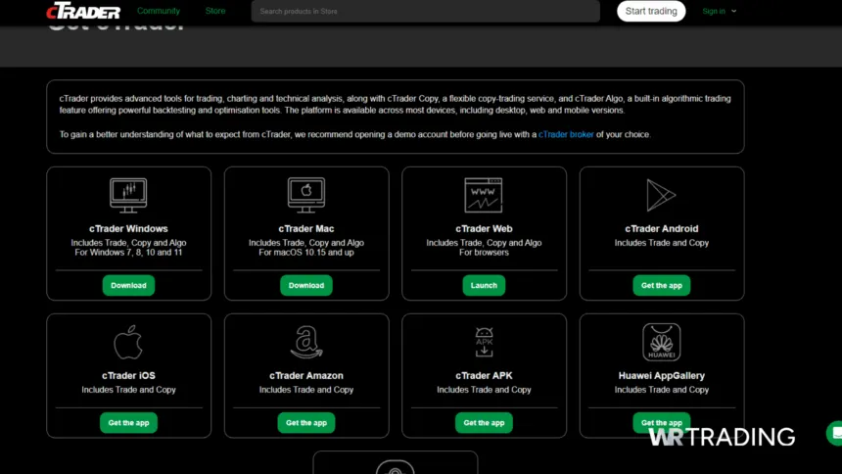Follow the cTrader broker link
The height and width of the screenshot is (474, 842).
tap(566, 134)
